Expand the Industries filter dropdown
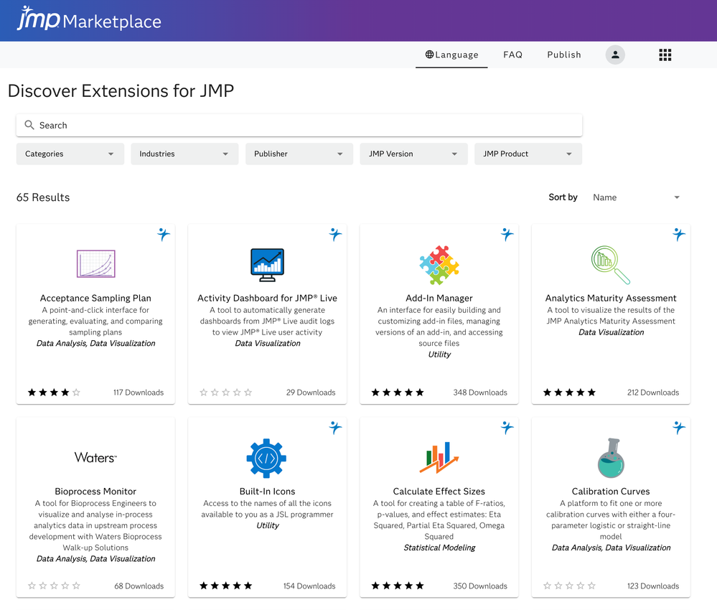Viewport: 717px width, 610px height. (184, 154)
